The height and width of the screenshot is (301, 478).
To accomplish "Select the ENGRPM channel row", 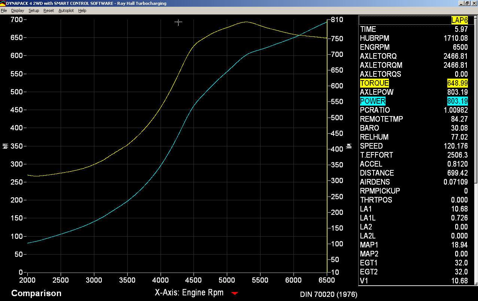I will point(375,47).
